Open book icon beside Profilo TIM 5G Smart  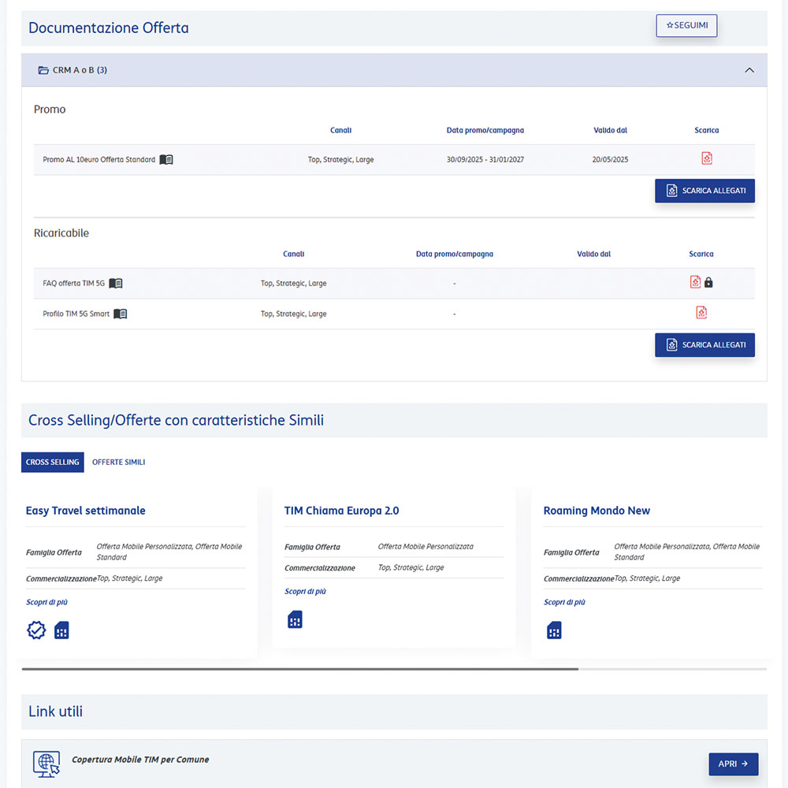click(x=121, y=314)
